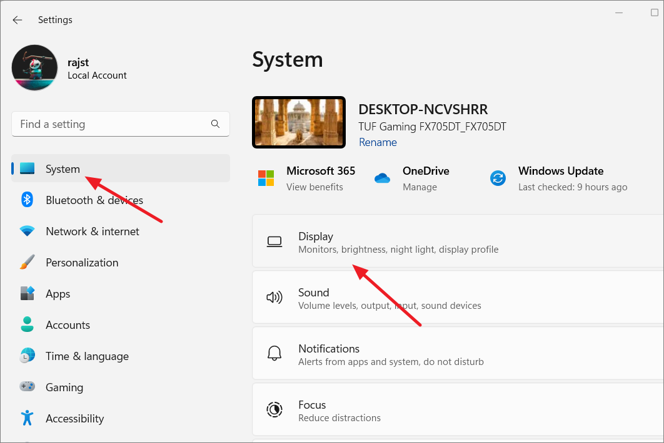The width and height of the screenshot is (664, 443).
Task: Click the Focus timer icon
Action: pos(274,409)
